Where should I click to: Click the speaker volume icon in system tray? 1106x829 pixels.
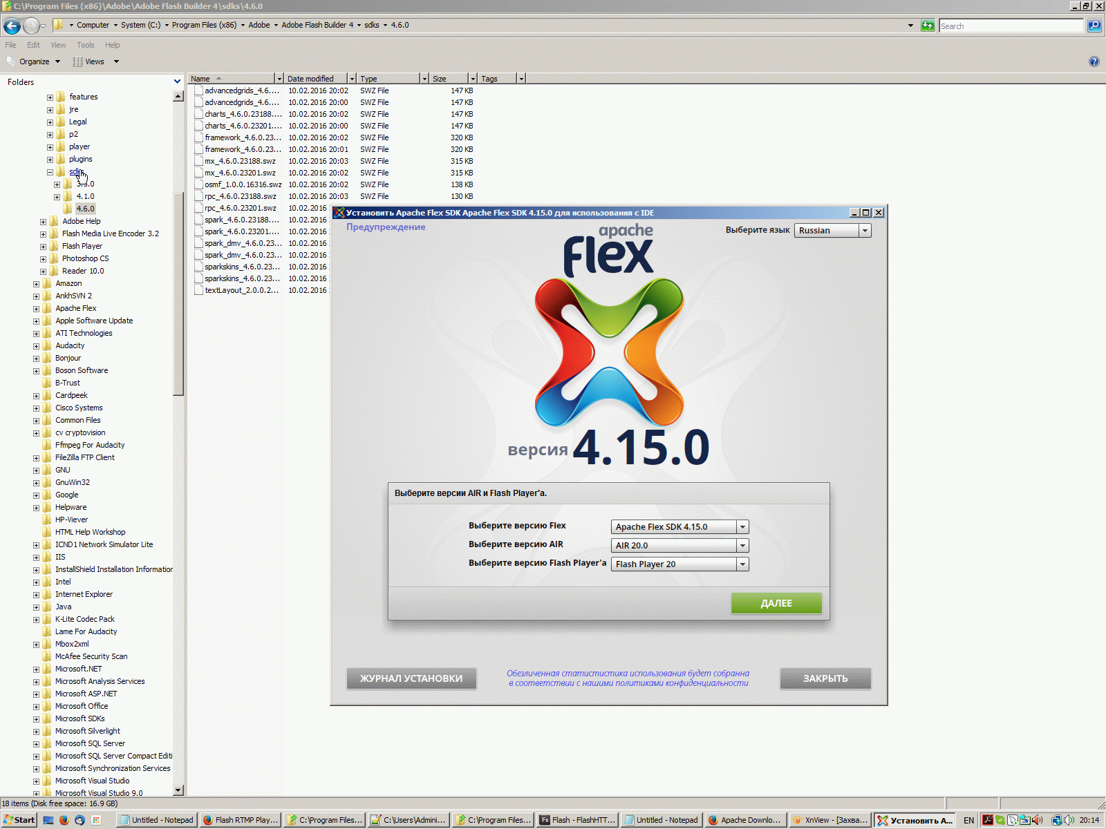pyautogui.click(x=1069, y=820)
